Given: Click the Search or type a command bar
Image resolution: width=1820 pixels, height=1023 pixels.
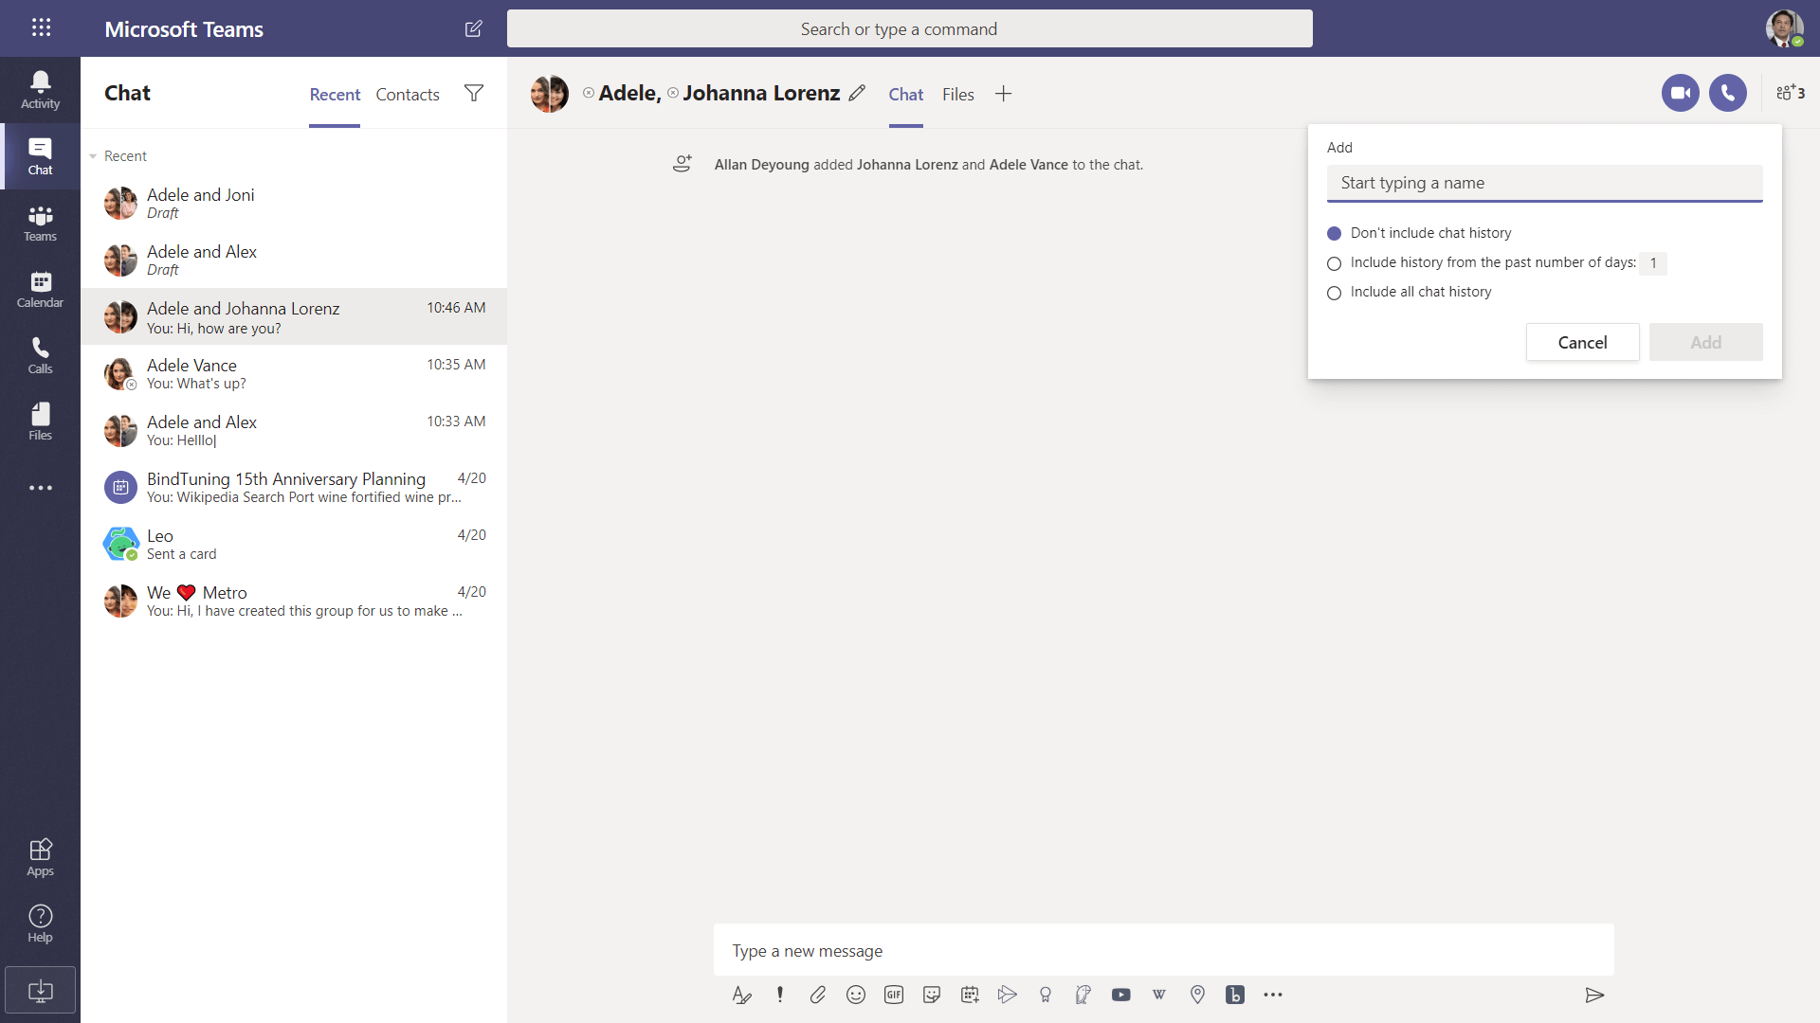Looking at the screenshot, I should [x=909, y=28].
